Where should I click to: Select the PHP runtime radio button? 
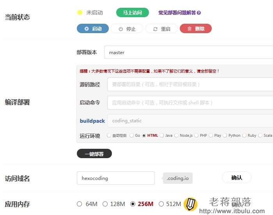(197, 135)
